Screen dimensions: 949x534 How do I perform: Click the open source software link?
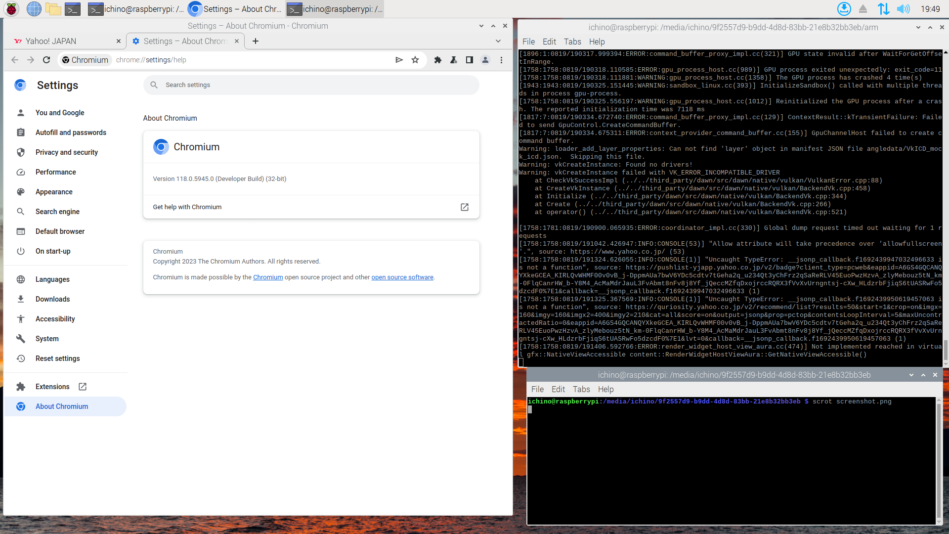(402, 277)
